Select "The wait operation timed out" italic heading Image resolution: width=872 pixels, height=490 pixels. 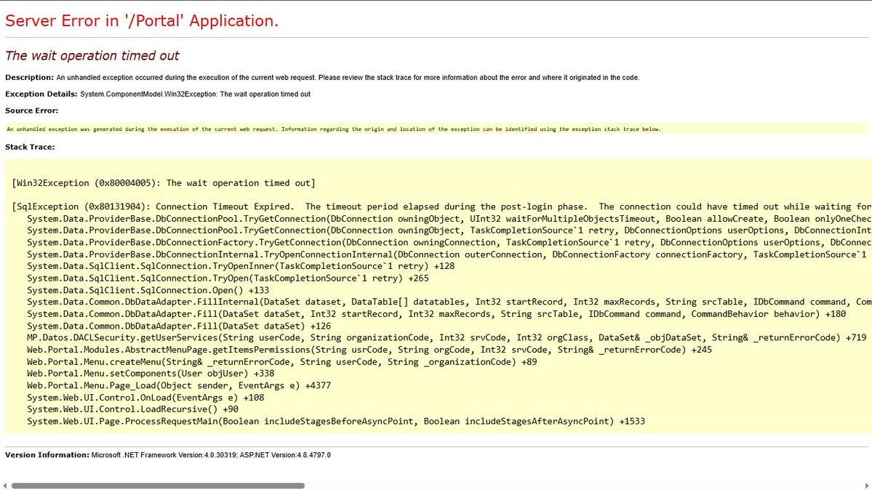pos(92,56)
